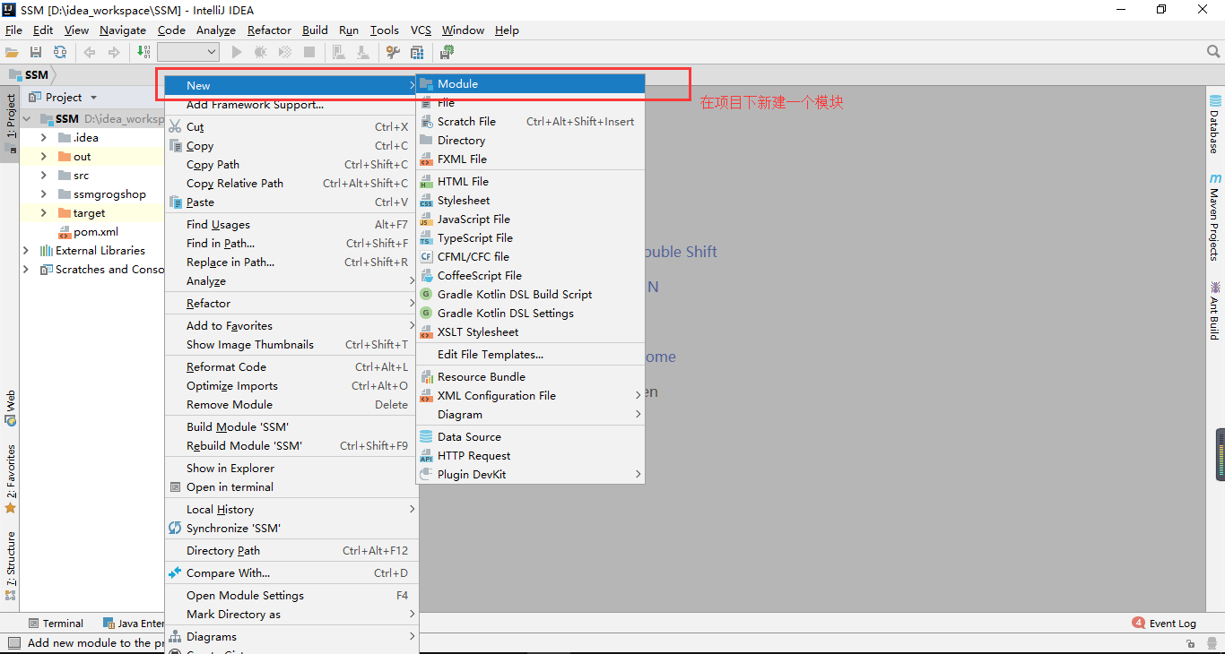Choose Compare With... in the context menu
Viewport: 1225px width, 654px height.
pos(291,573)
